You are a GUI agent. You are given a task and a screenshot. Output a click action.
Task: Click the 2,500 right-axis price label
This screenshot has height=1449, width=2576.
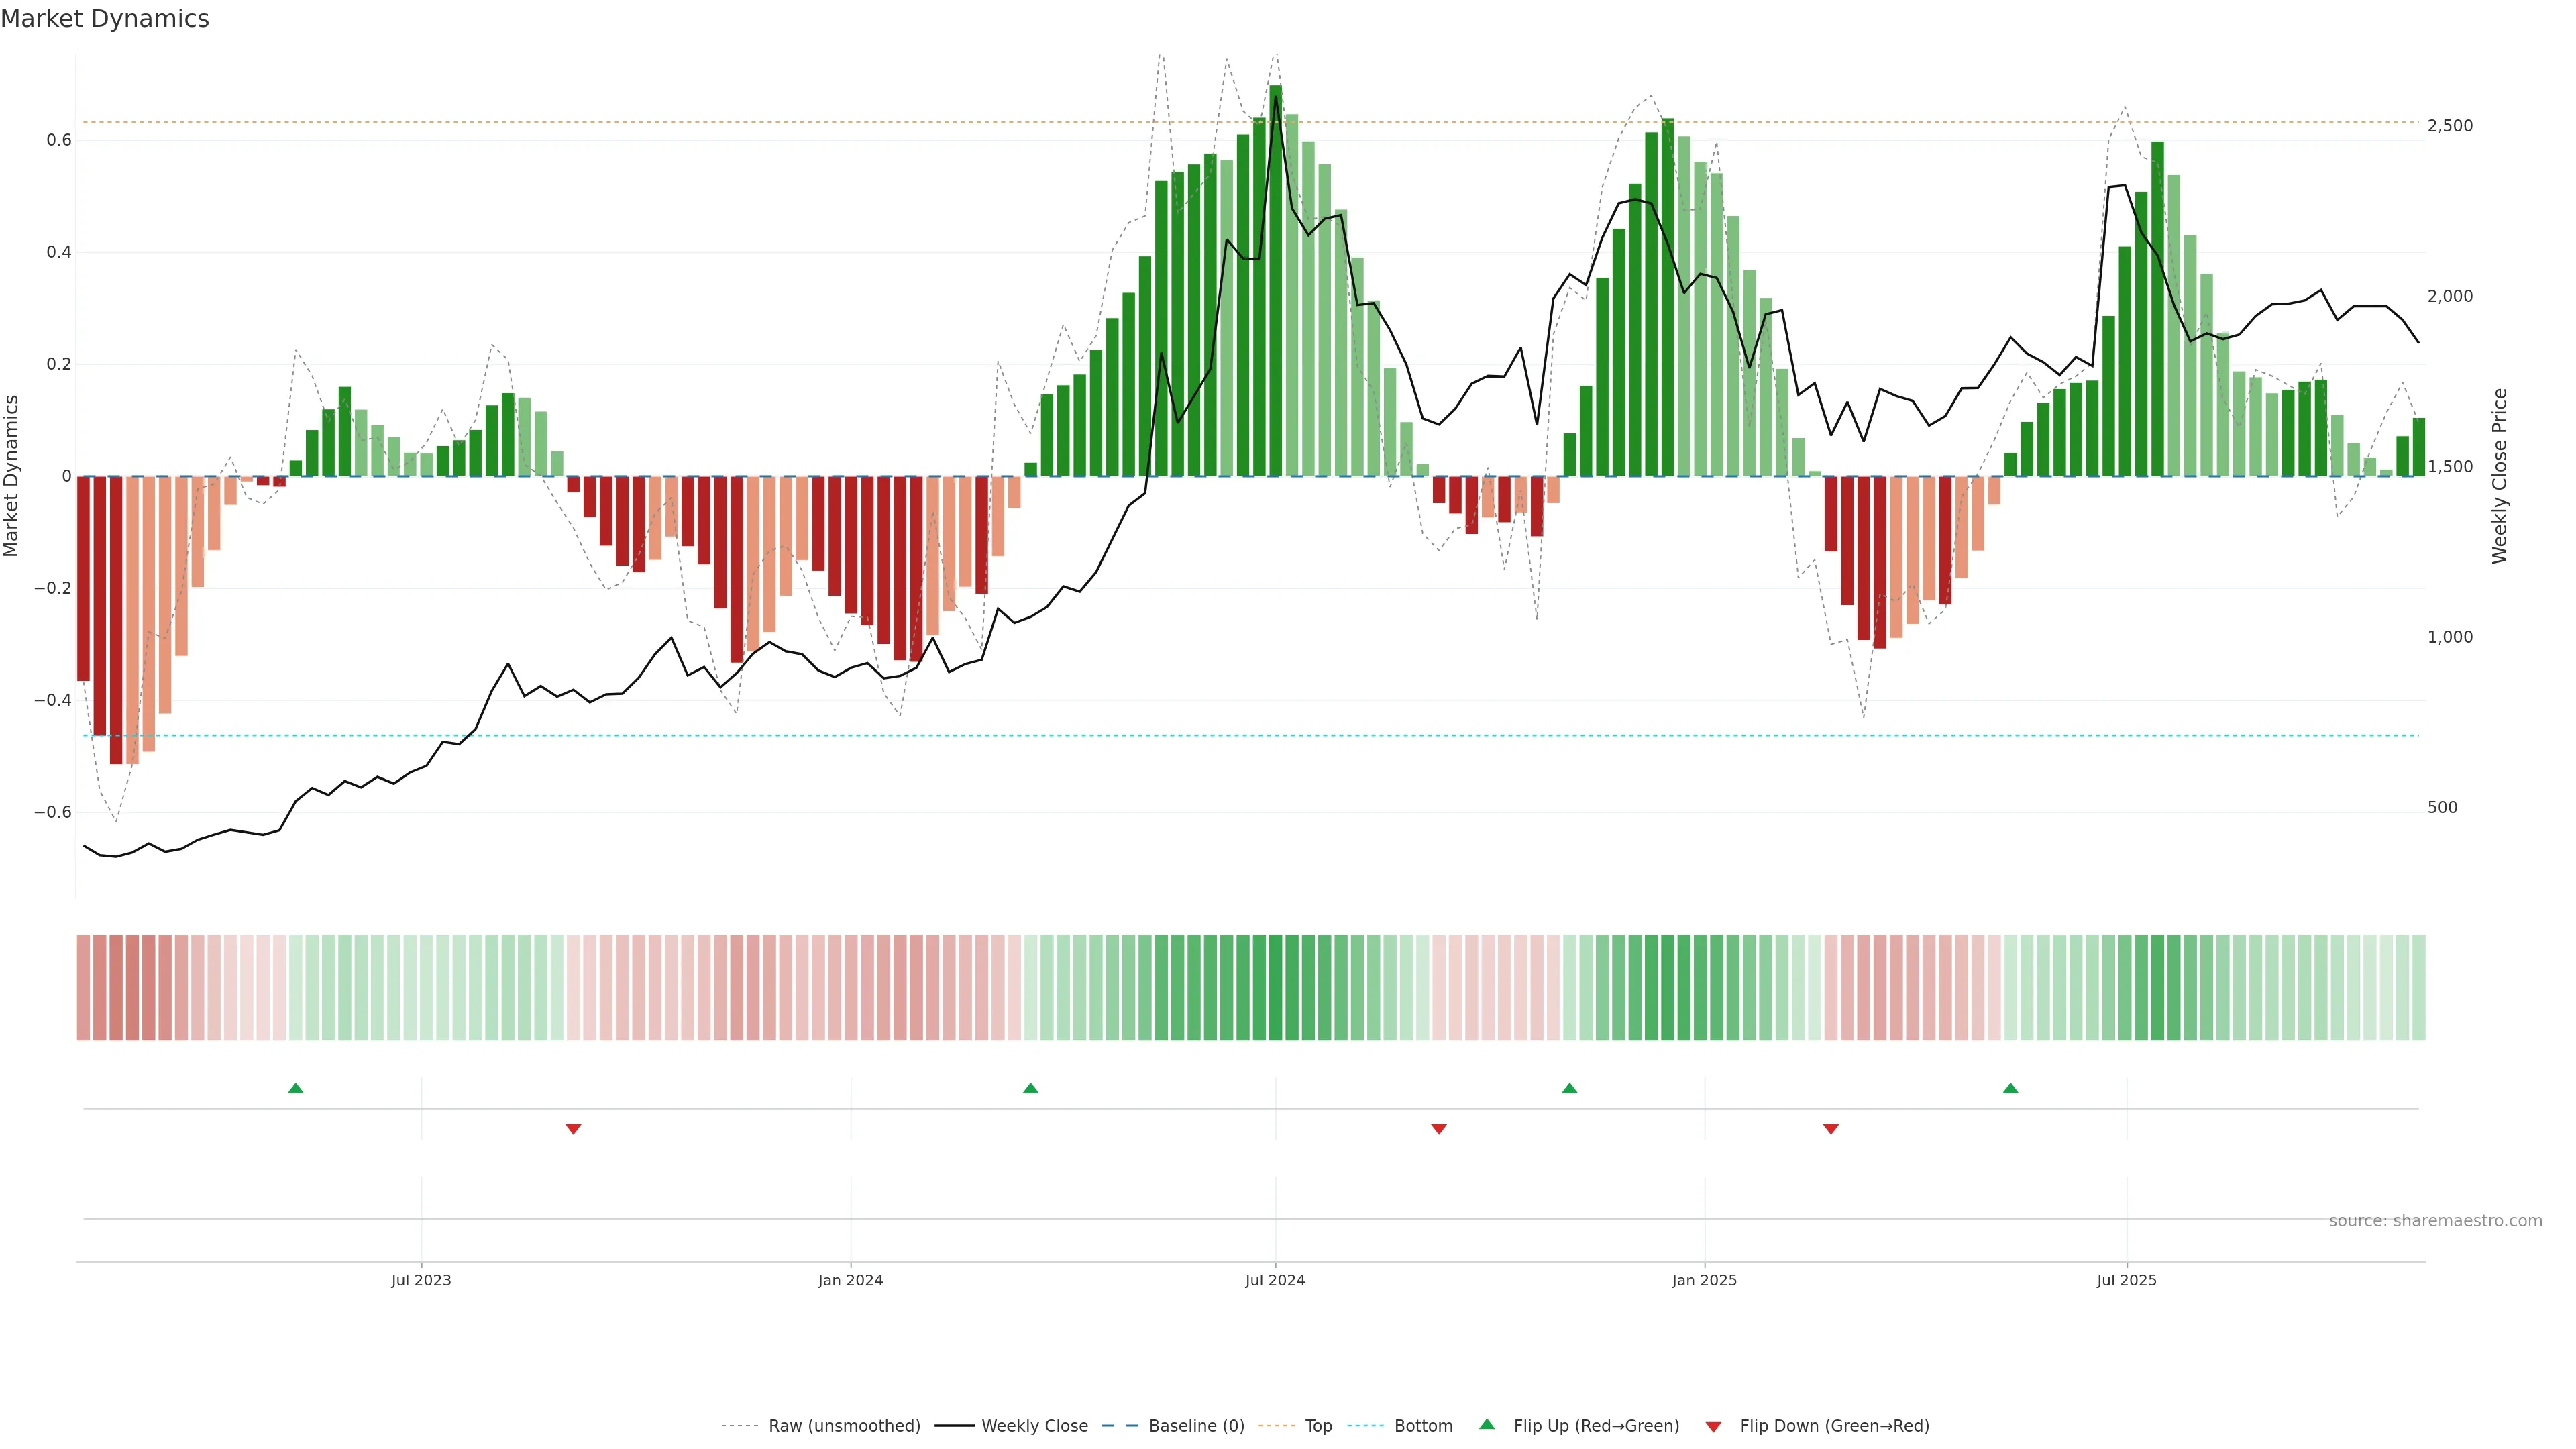[x=2449, y=126]
